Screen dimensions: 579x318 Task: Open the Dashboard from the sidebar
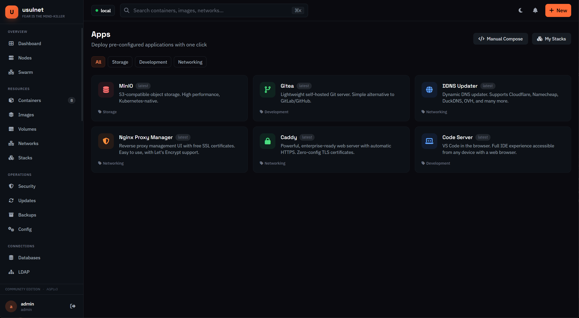tap(29, 43)
